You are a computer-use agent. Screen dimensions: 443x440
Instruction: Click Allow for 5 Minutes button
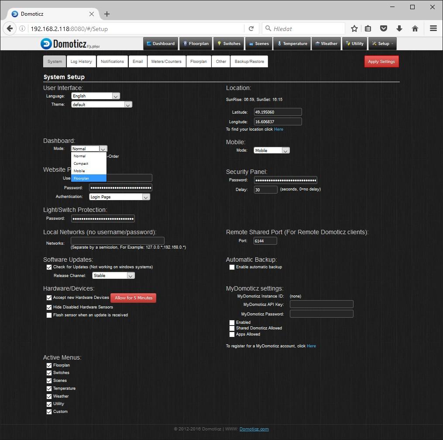click(134, 298)
